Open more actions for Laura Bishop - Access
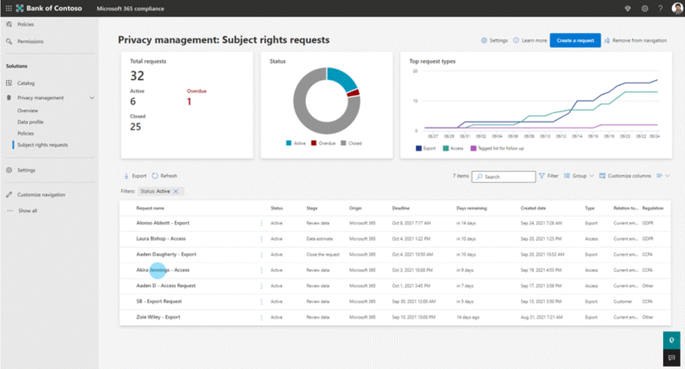 click(262, 239)
